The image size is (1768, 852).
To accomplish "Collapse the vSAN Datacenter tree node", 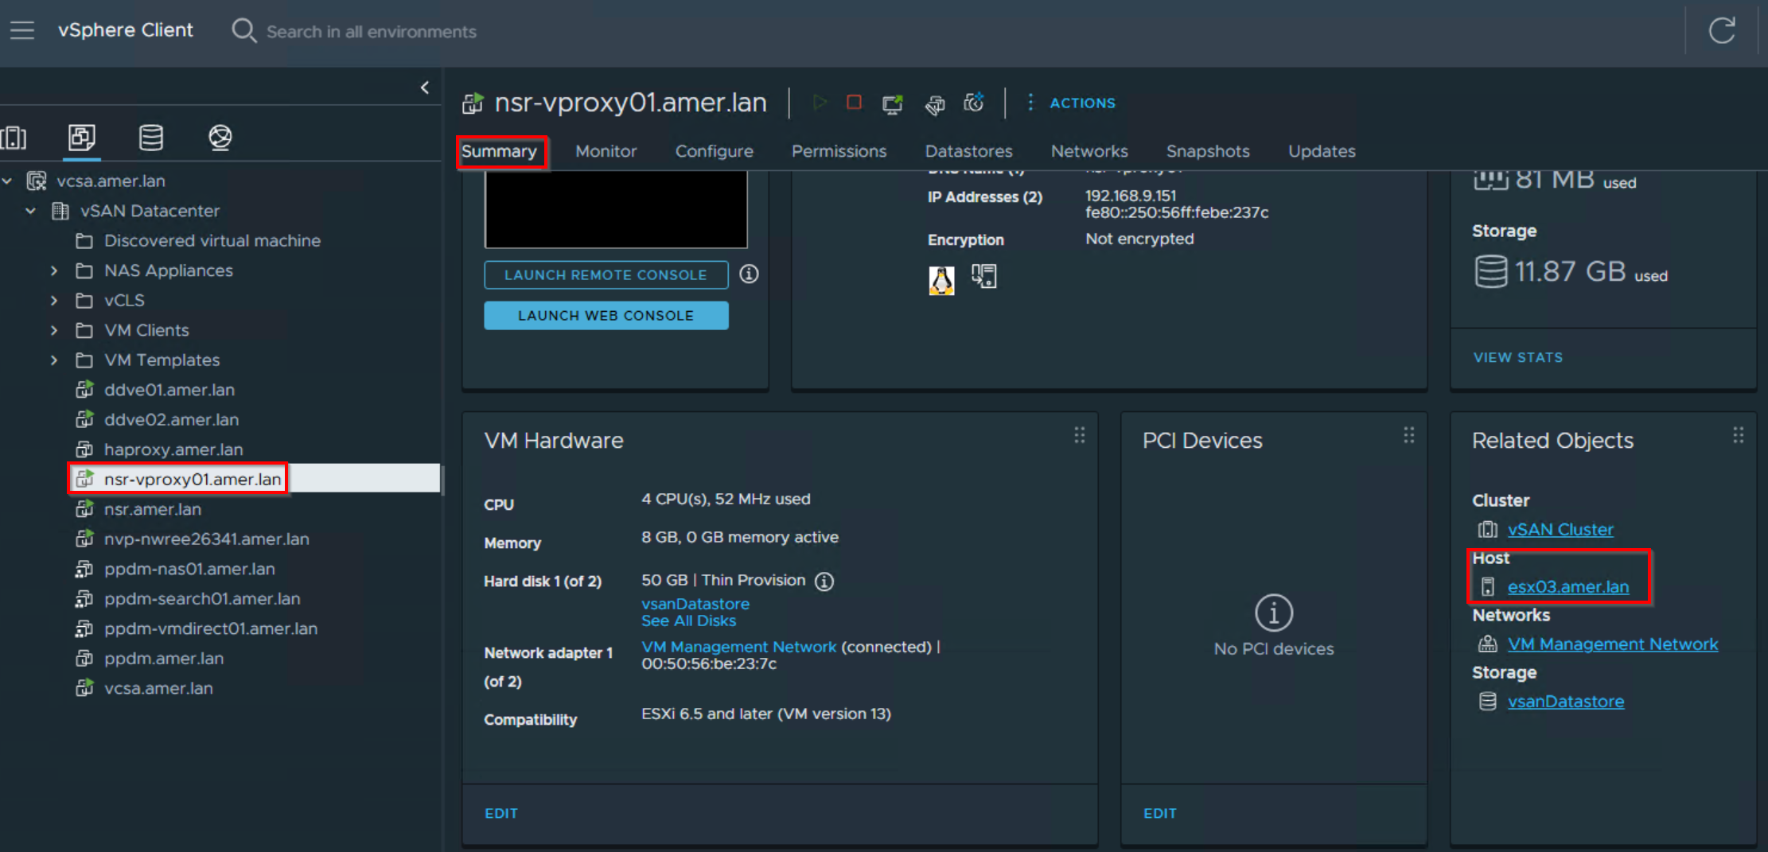I will tap(30, 211).
